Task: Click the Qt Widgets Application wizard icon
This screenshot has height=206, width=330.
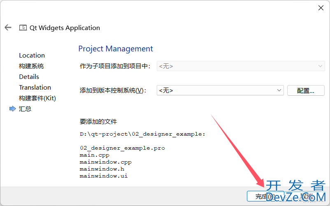Action: tap(23, 28)
